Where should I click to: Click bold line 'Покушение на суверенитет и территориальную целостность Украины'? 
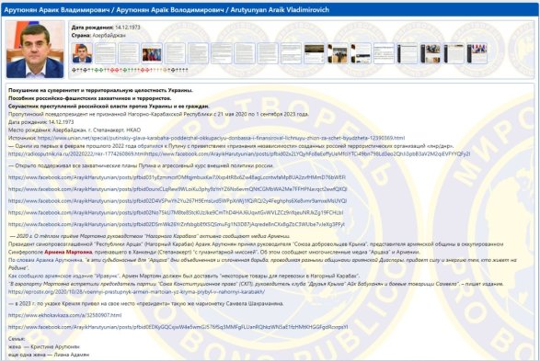pyautogui.click(x=100, y=90)
